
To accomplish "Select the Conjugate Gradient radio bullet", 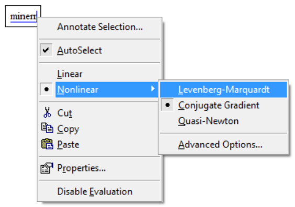I will pyautogui.click(x=168, y=105).
